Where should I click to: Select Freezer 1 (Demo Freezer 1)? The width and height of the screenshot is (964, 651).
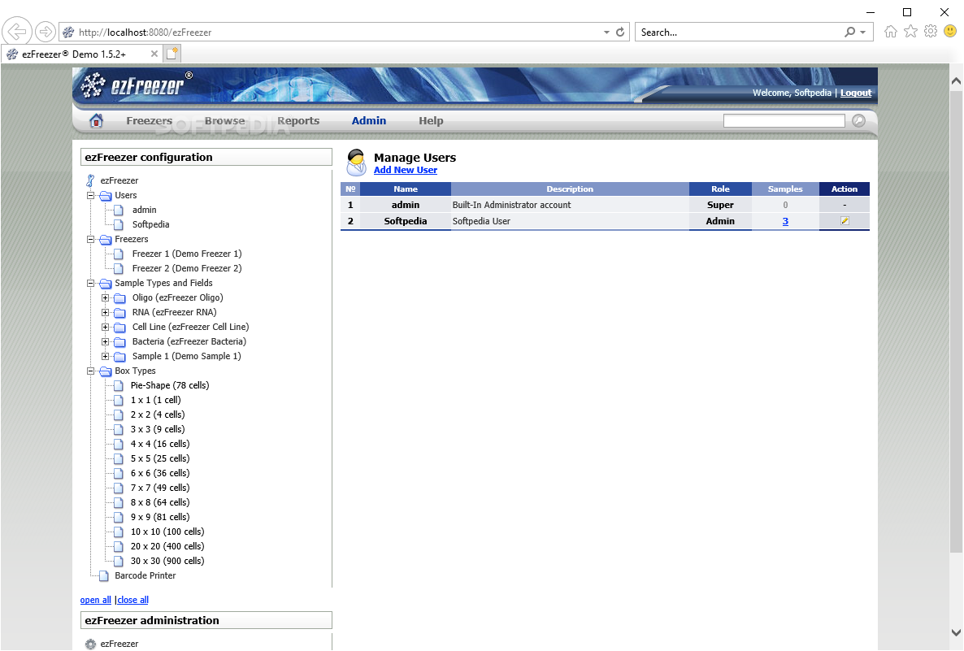click(187, 254)
